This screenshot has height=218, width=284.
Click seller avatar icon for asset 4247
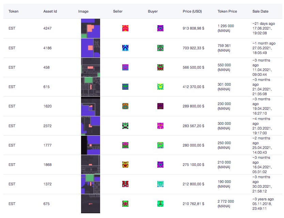point(125,28)
